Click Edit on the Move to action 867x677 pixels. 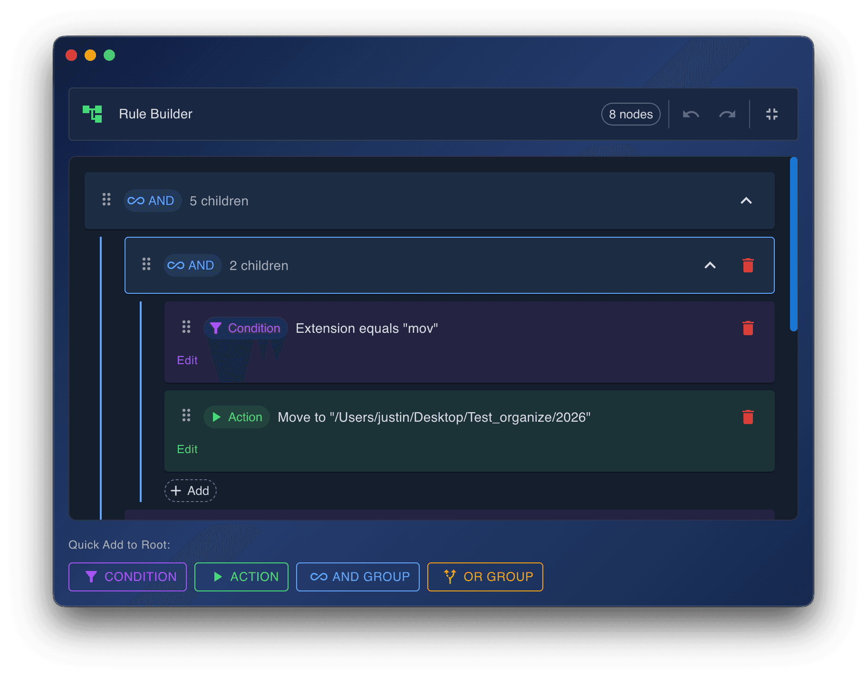point(187,449)
